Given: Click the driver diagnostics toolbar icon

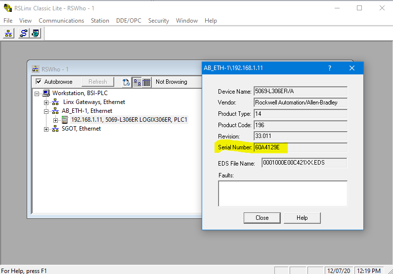Looking at the screenshot, I should (36, 34).
